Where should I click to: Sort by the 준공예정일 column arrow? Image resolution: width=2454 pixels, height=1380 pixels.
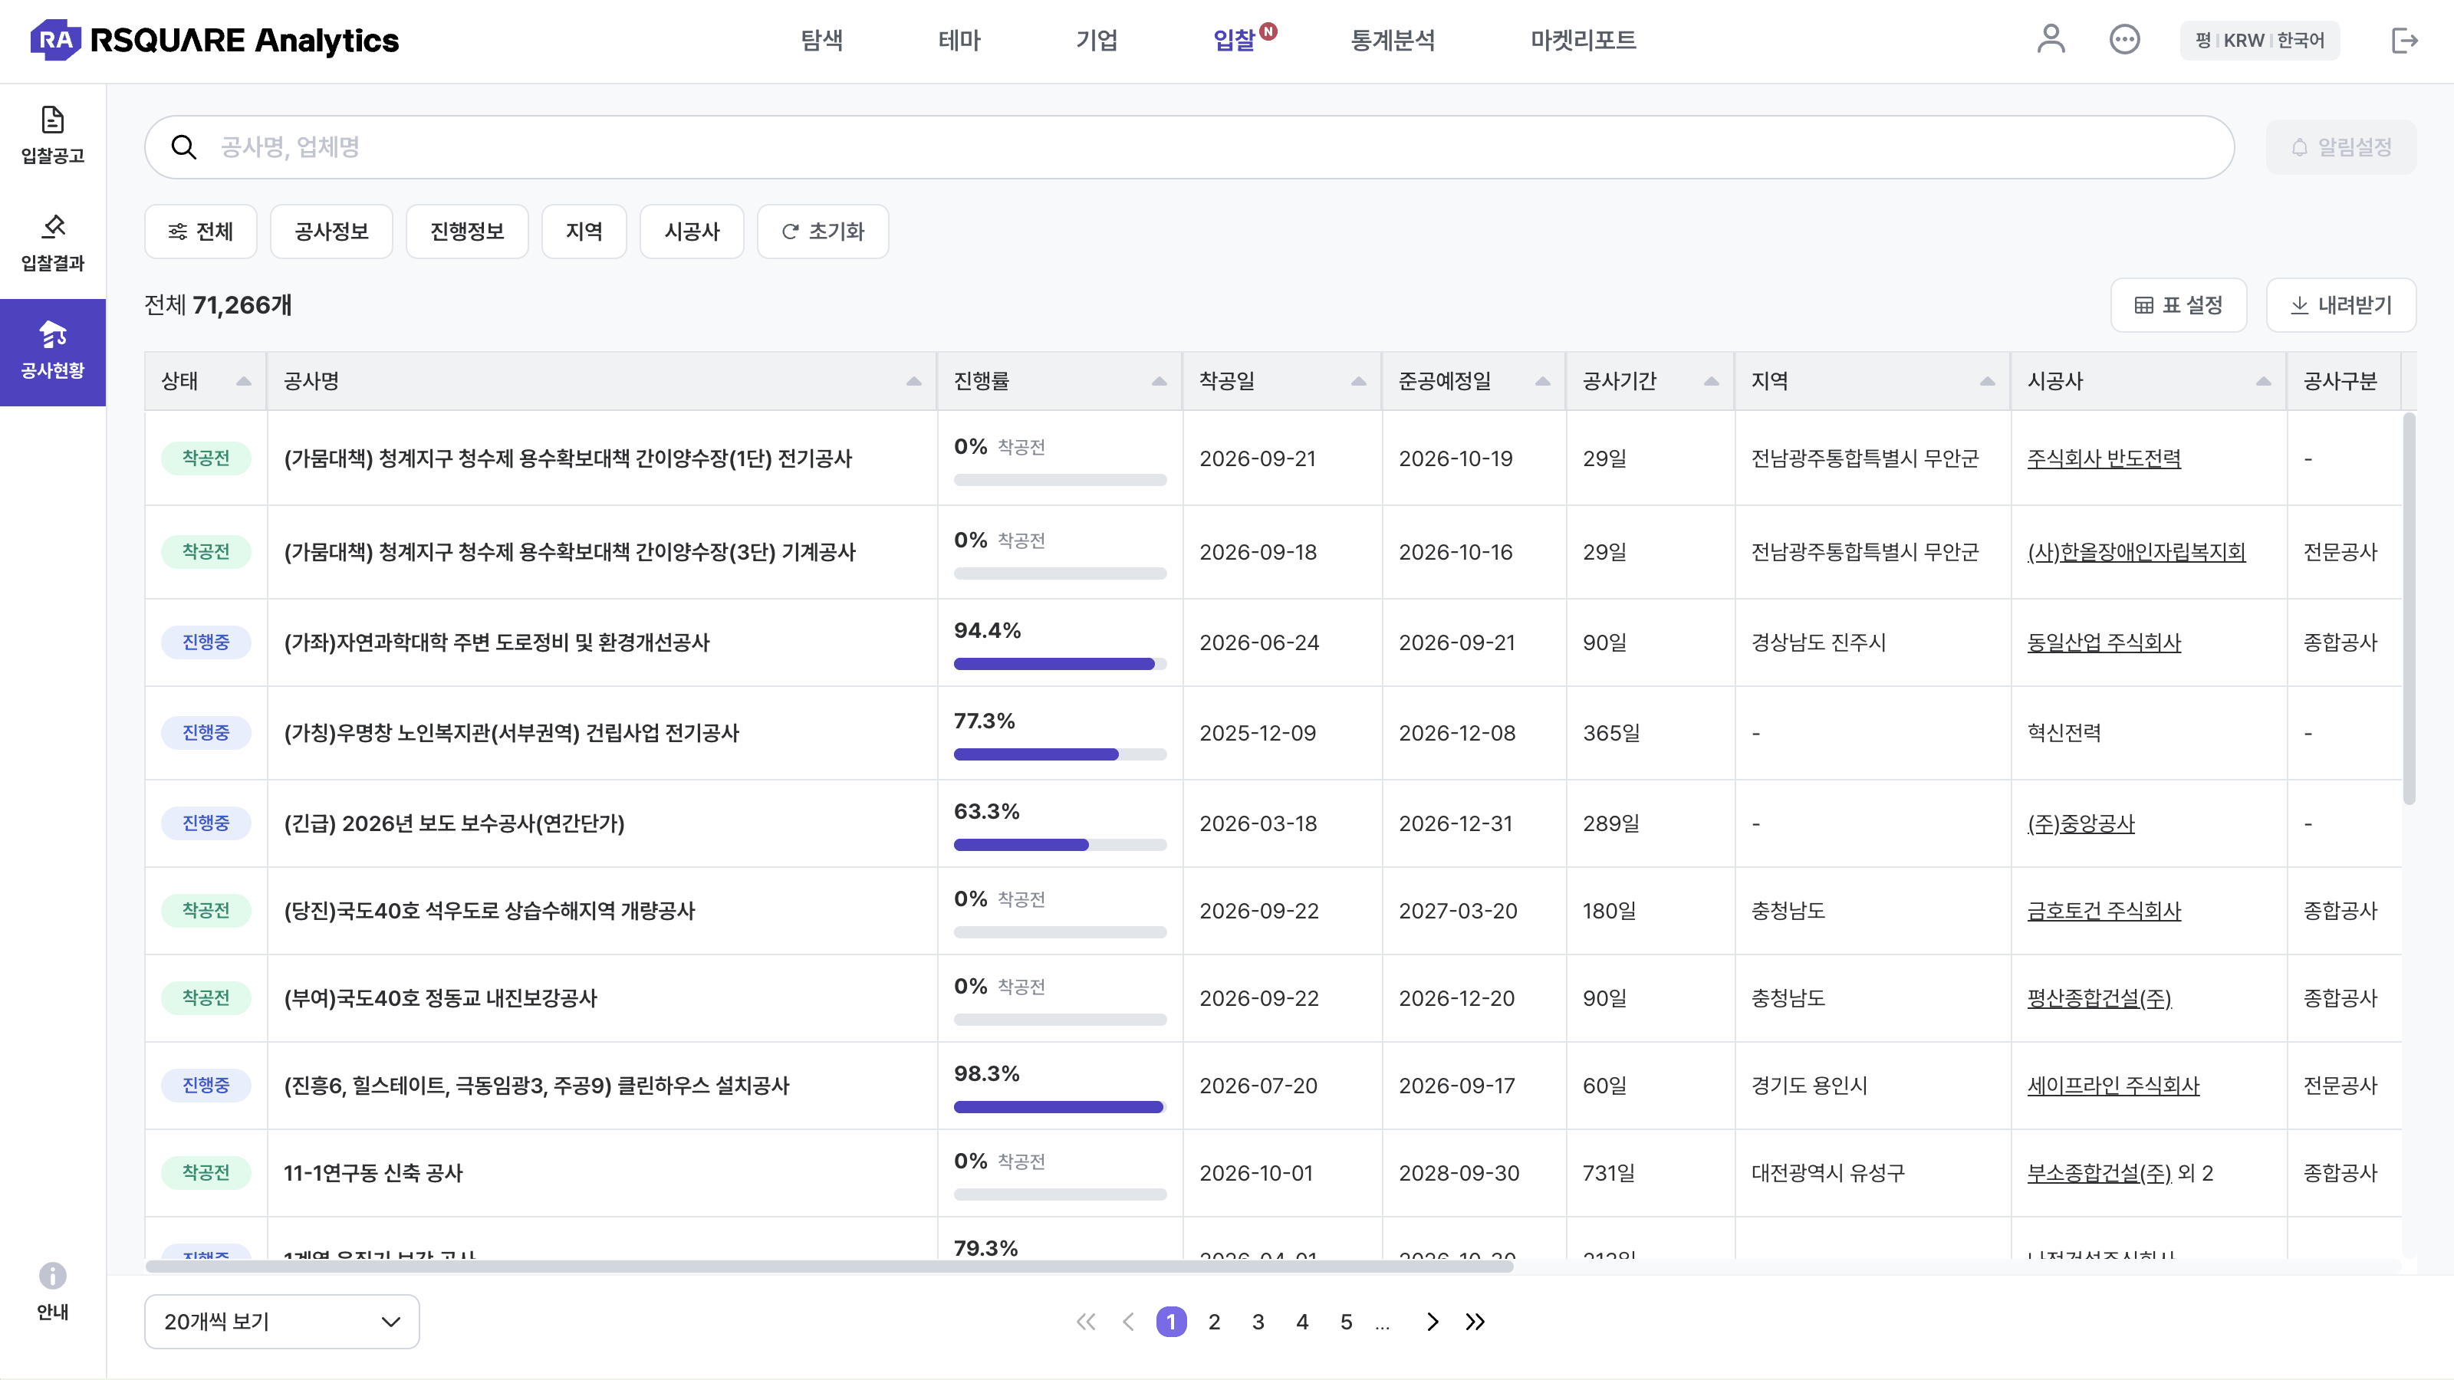tap(1542, 381)
